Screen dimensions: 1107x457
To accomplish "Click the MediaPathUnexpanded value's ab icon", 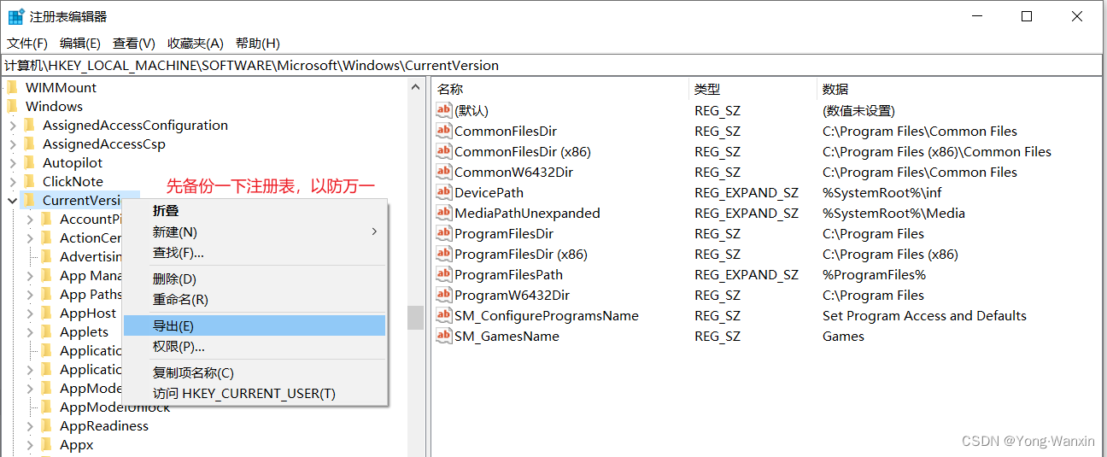I will pos(443,213).
